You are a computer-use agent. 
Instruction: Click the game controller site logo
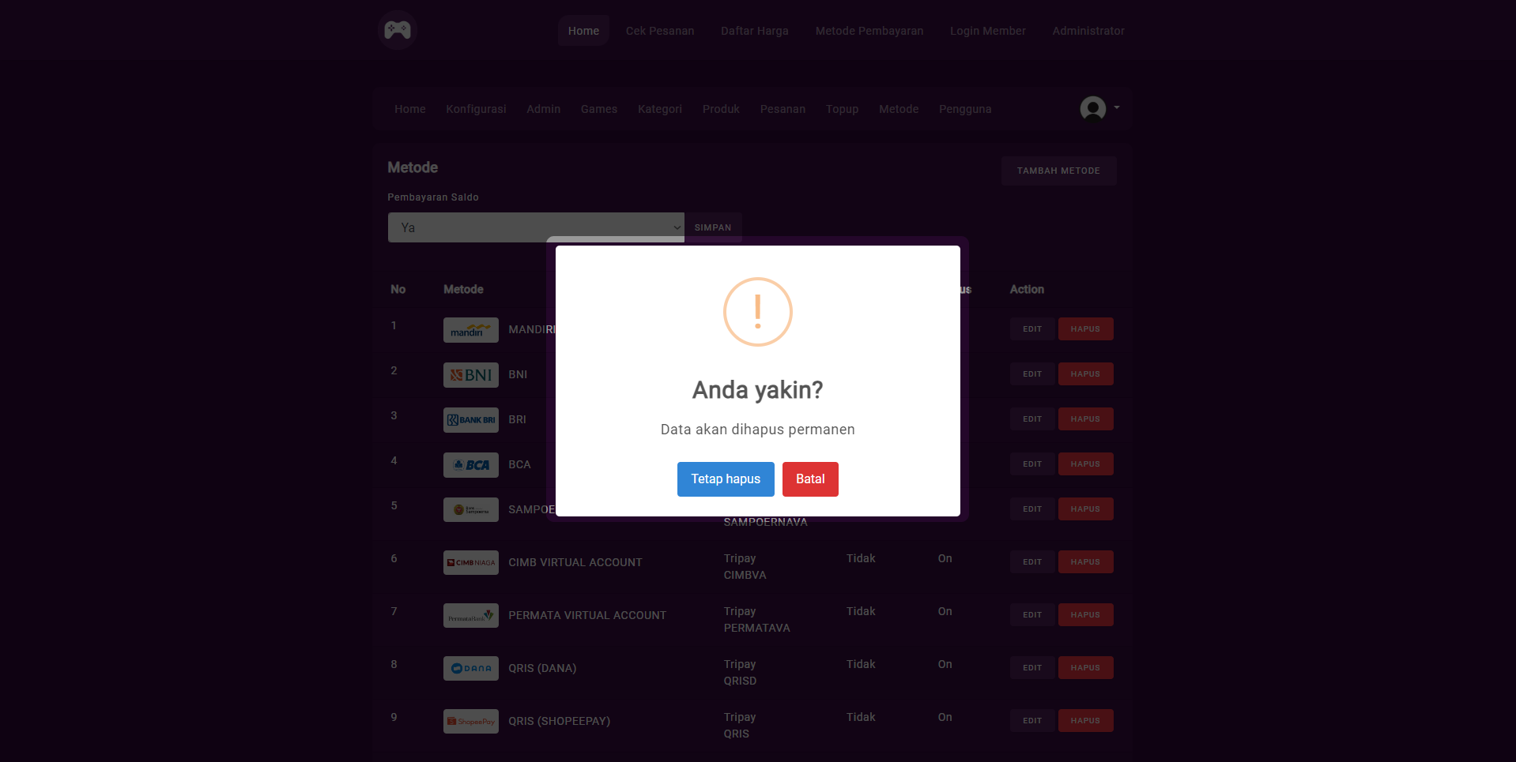click(x=398, y=30)
